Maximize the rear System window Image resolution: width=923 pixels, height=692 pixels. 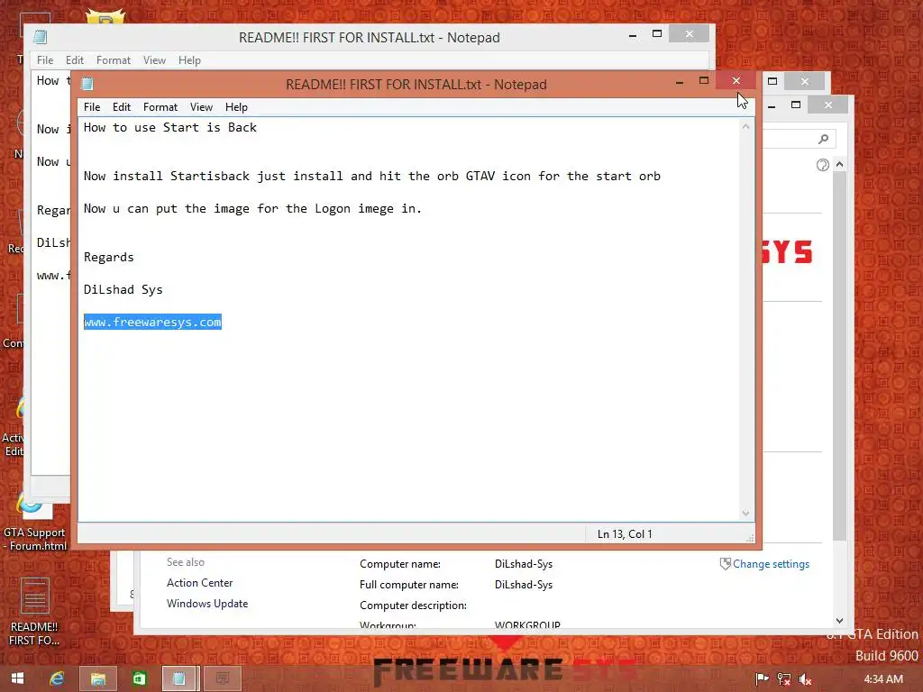click(x=796, y=105)
